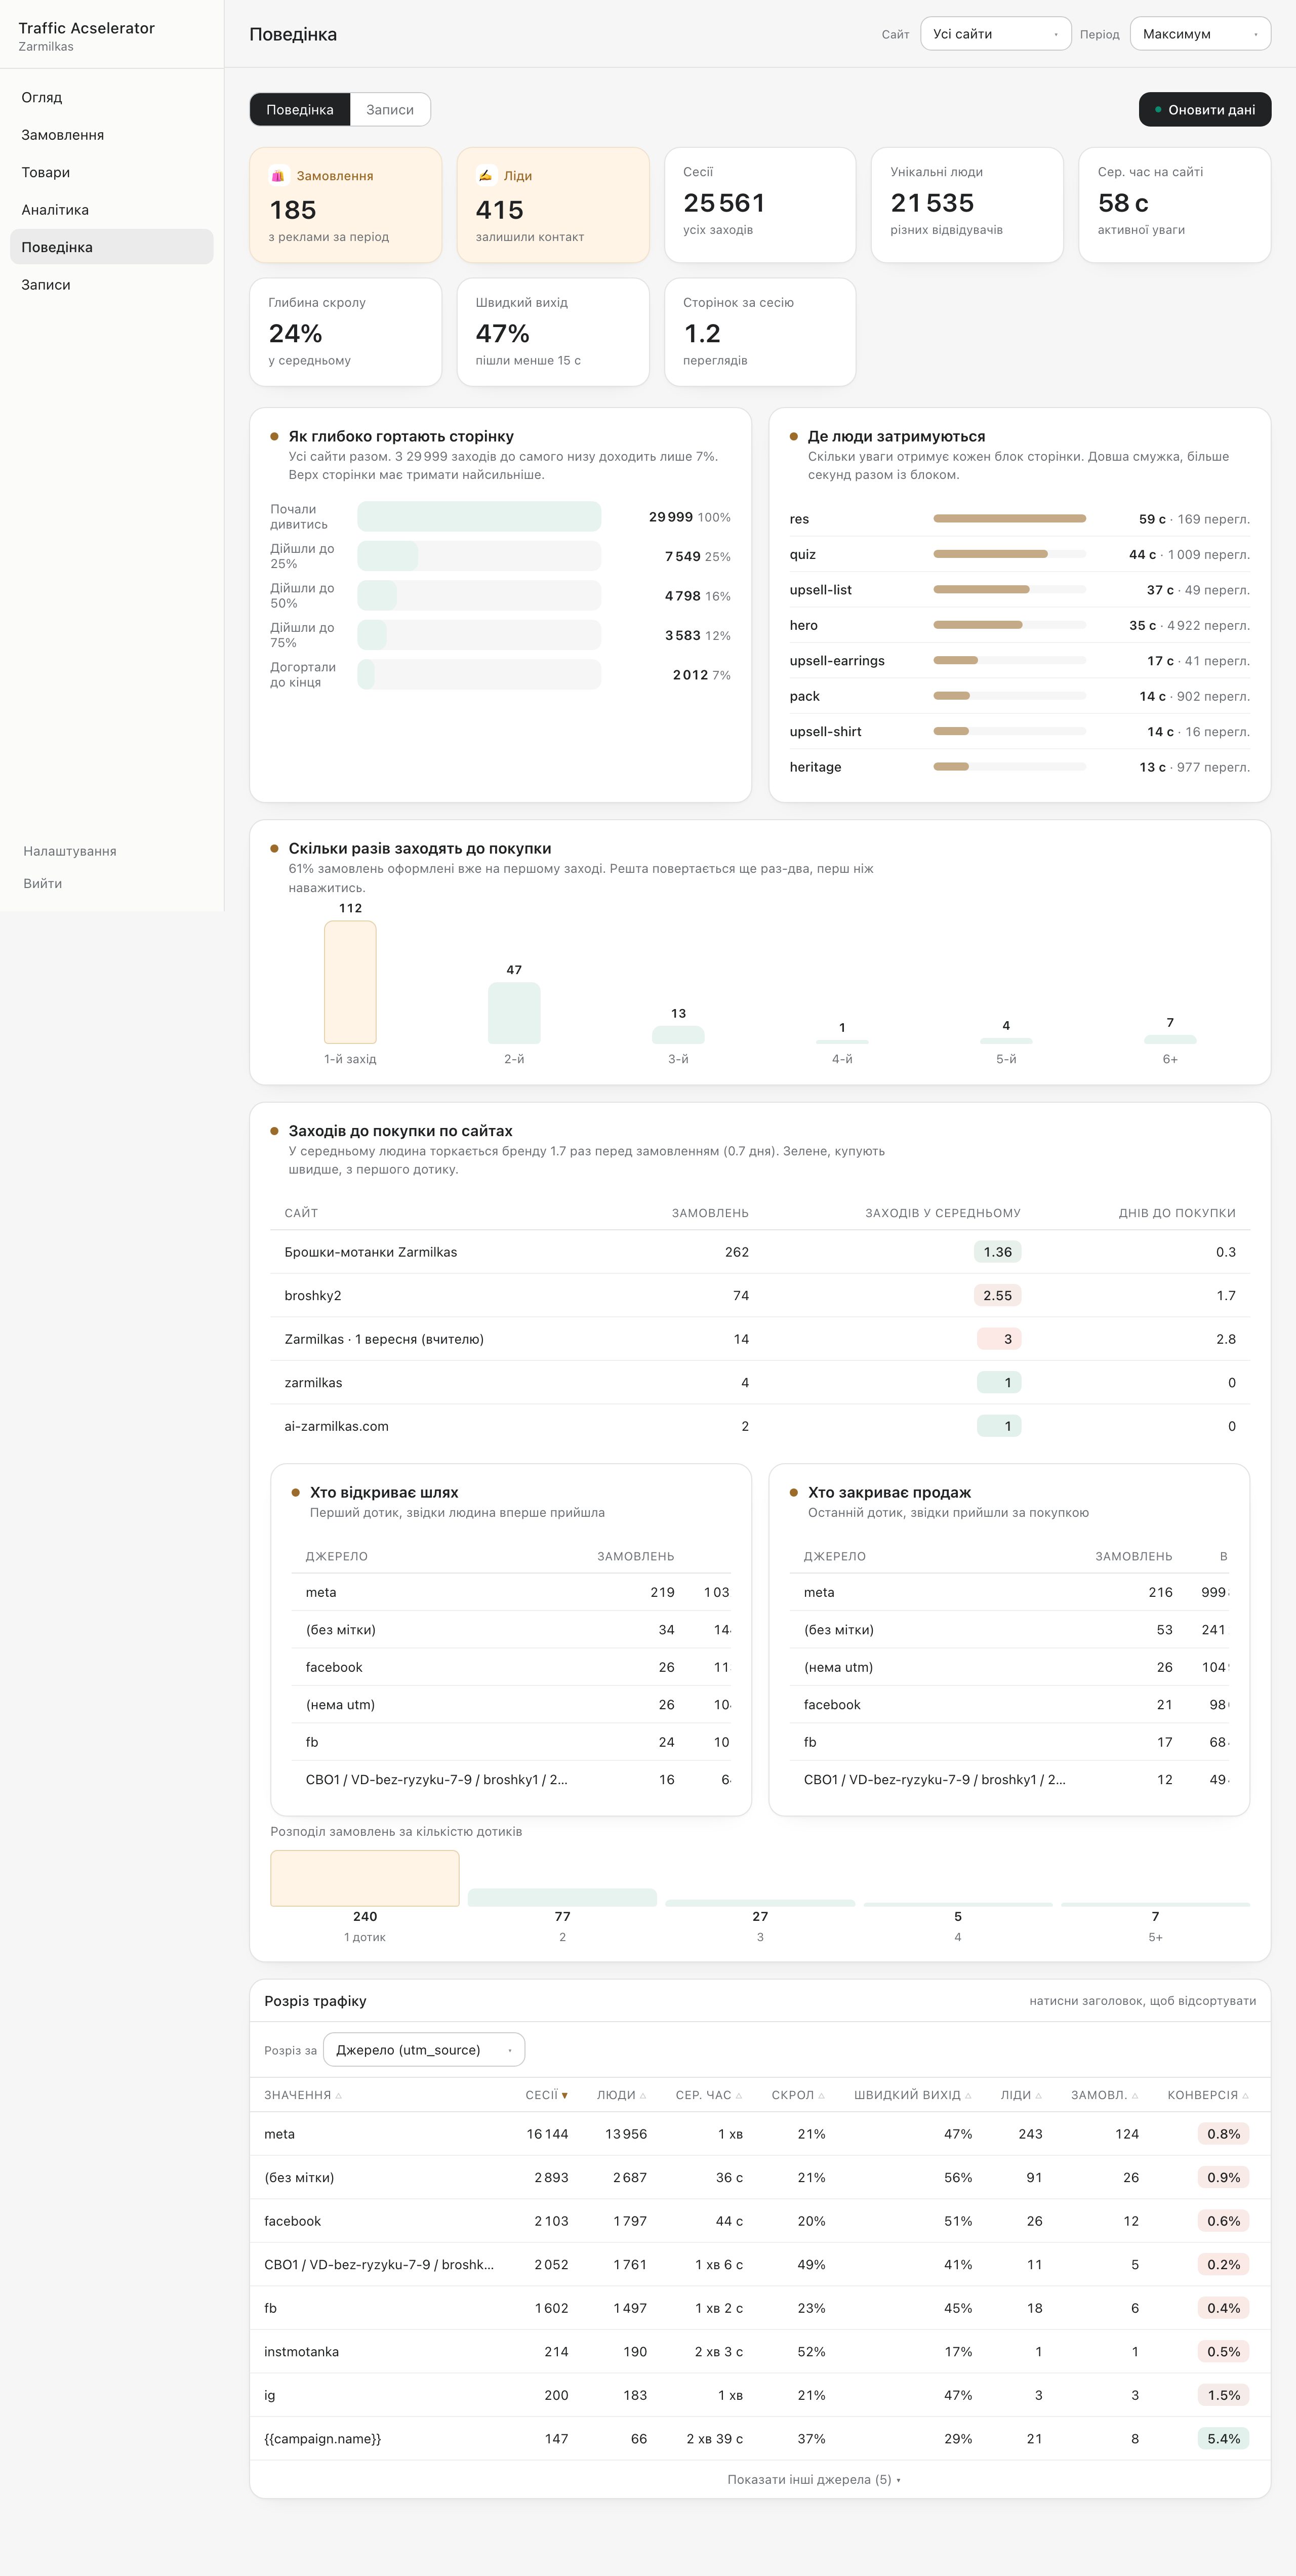1296x2576 pixels.
Task: Click the Zarmilkas · 1 вересня (вчителю) row
Action: pyautogui.click(x=760, y=1339)
